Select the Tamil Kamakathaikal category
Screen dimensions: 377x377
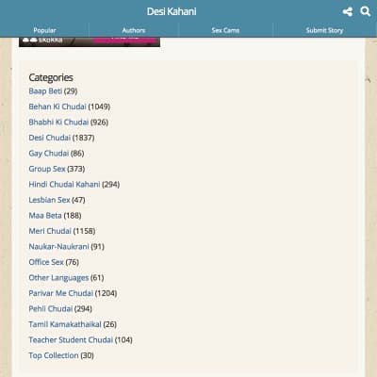(x=65, y=324)
